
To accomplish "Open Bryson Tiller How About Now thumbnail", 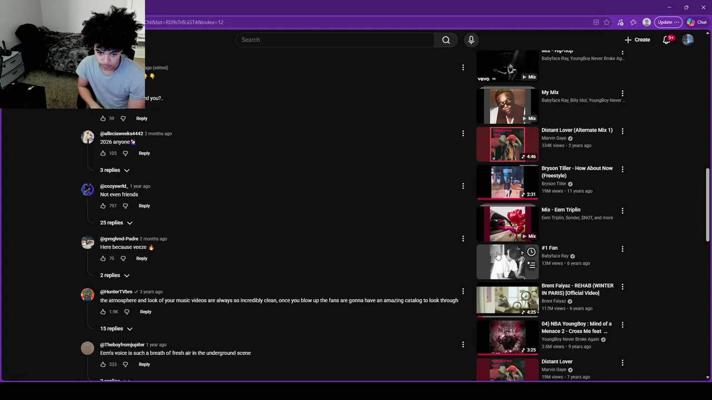I will pos(507,182).
